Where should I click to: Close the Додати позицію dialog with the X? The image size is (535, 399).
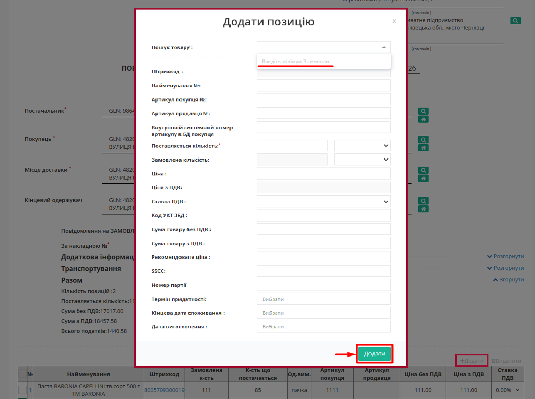(x=394, y=21)
